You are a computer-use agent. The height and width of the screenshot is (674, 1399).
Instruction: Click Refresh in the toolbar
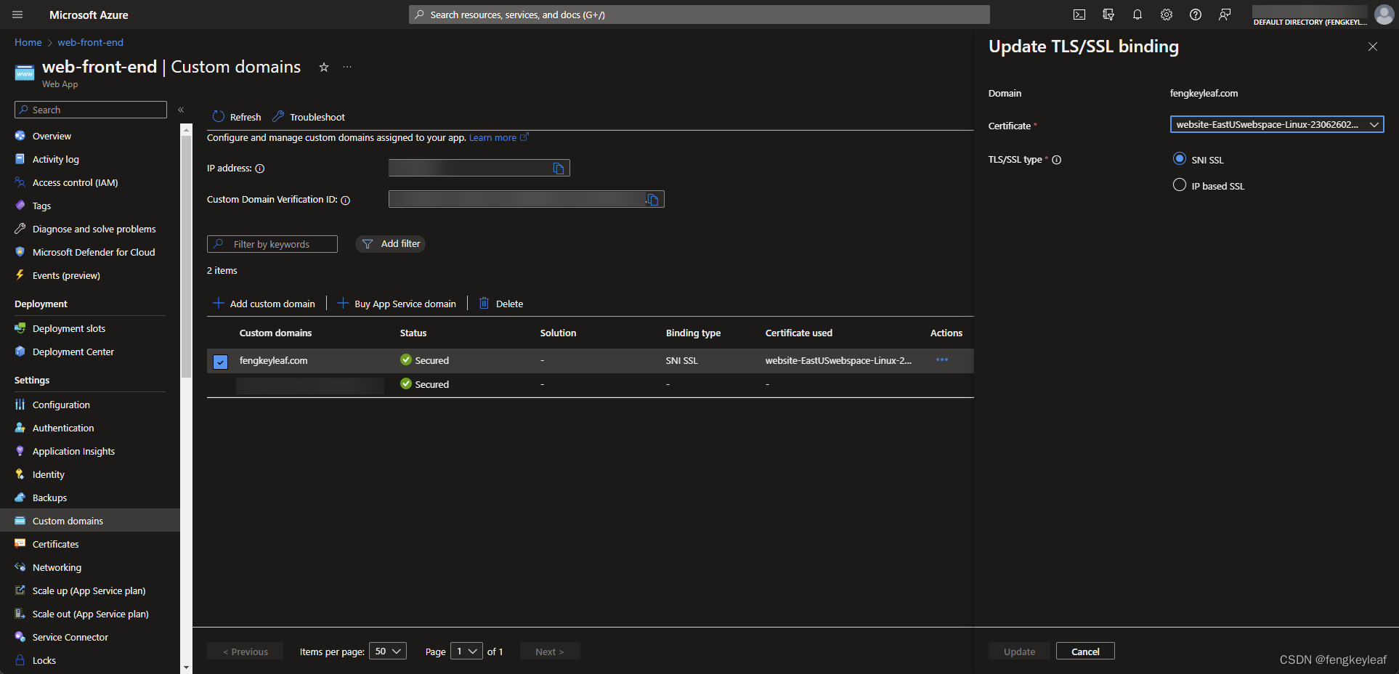click(237, 117)
